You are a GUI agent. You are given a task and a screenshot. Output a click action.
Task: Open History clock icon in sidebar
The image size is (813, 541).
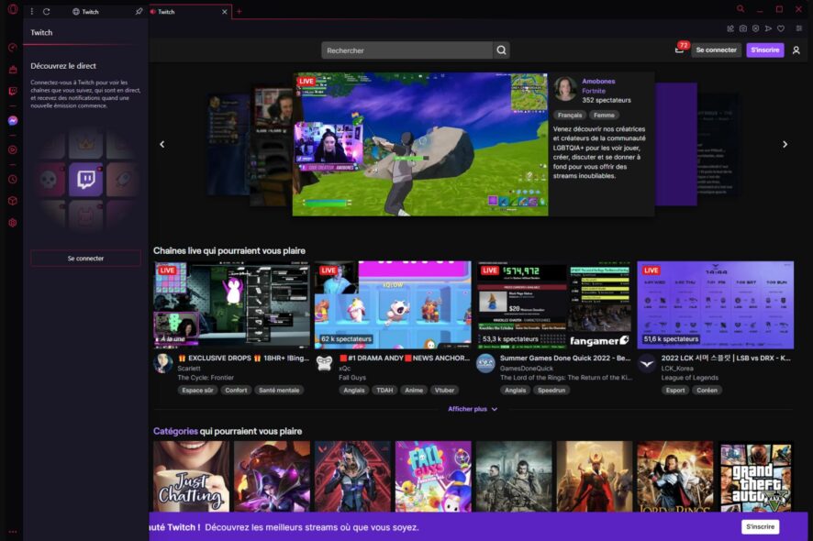(13, 180)
